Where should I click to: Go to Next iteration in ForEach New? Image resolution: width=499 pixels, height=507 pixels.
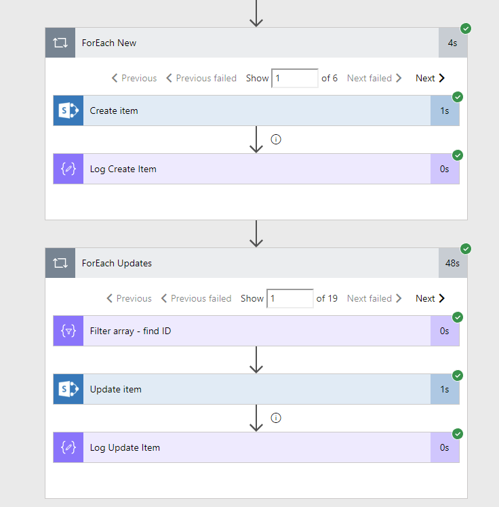[430, 78]
